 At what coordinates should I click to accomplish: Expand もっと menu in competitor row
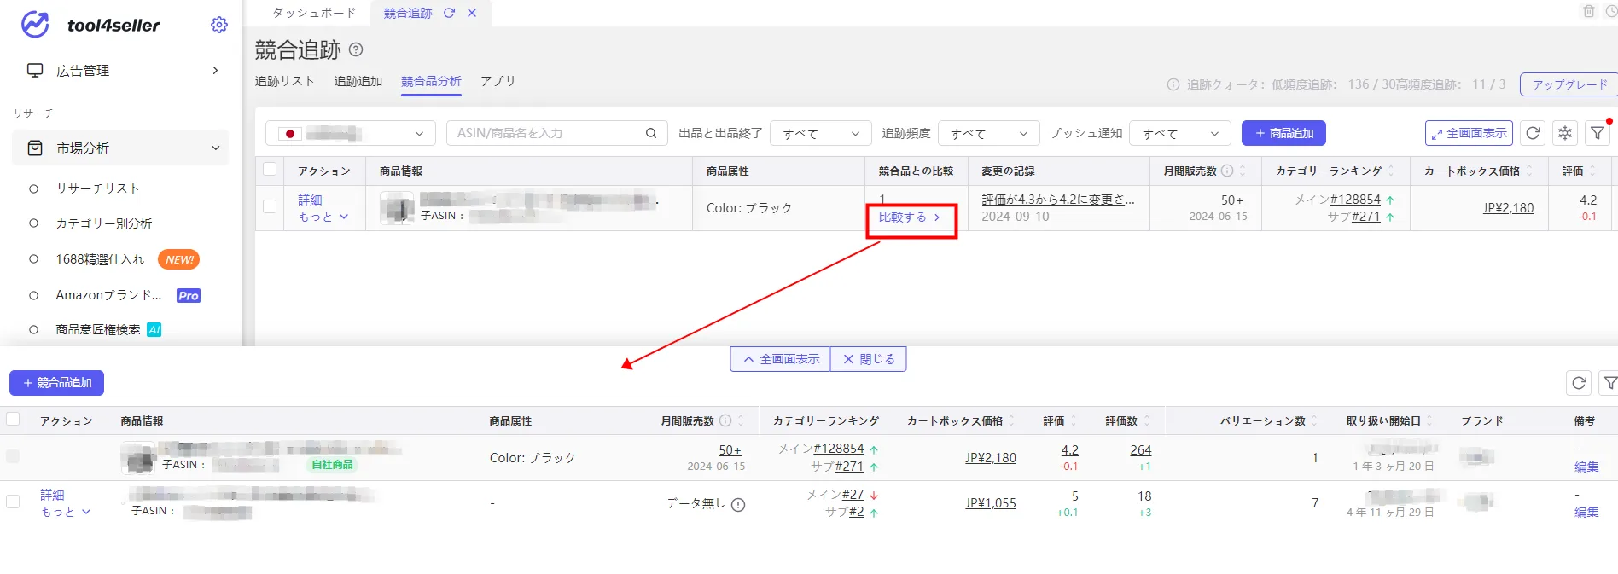(x=66, y=512)
